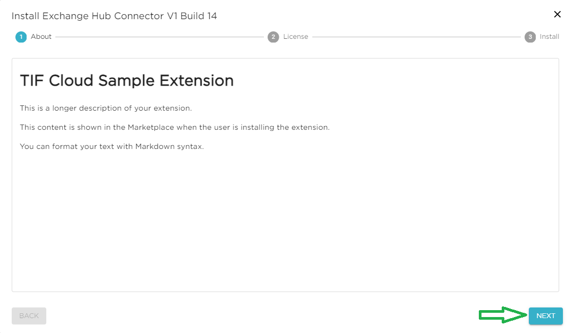This screenshot has height=333, width=573.
Task: Click the "TIF Cloud Sample Extension" heading
Action: pos(127,80)
